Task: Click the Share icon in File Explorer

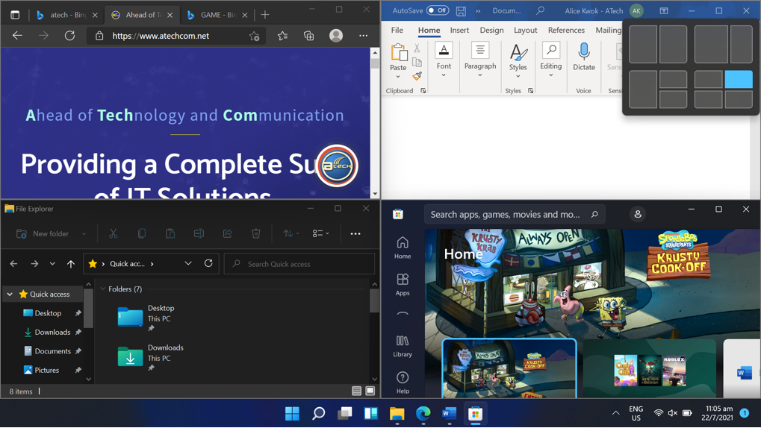Action: [227, 233]
